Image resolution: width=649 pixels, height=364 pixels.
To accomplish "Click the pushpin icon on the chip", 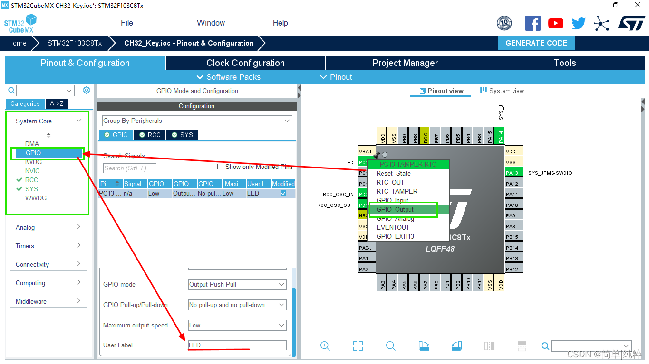I will (377, 155).
